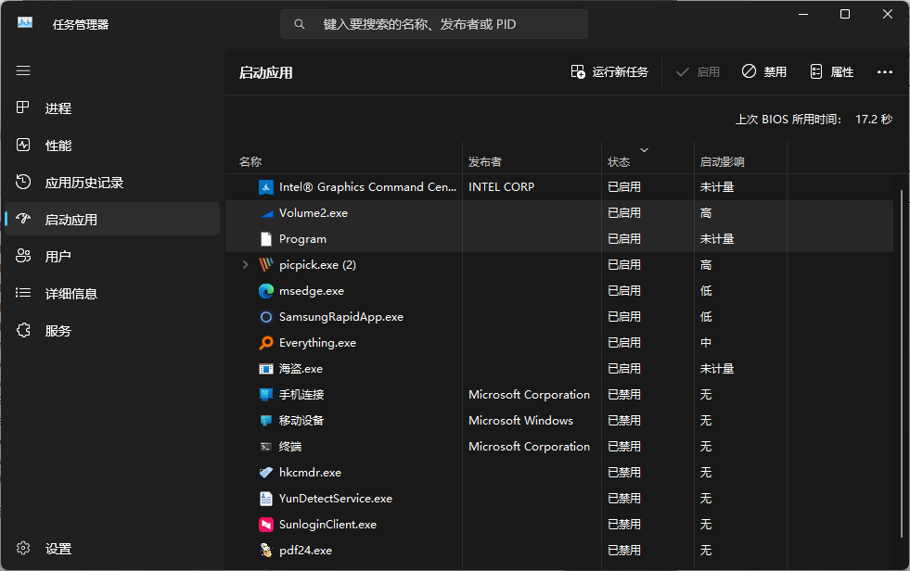This screenshot has height=571, width=910.
Task: Expand the picpick.exe (2) group
Action: pos(246,265)
